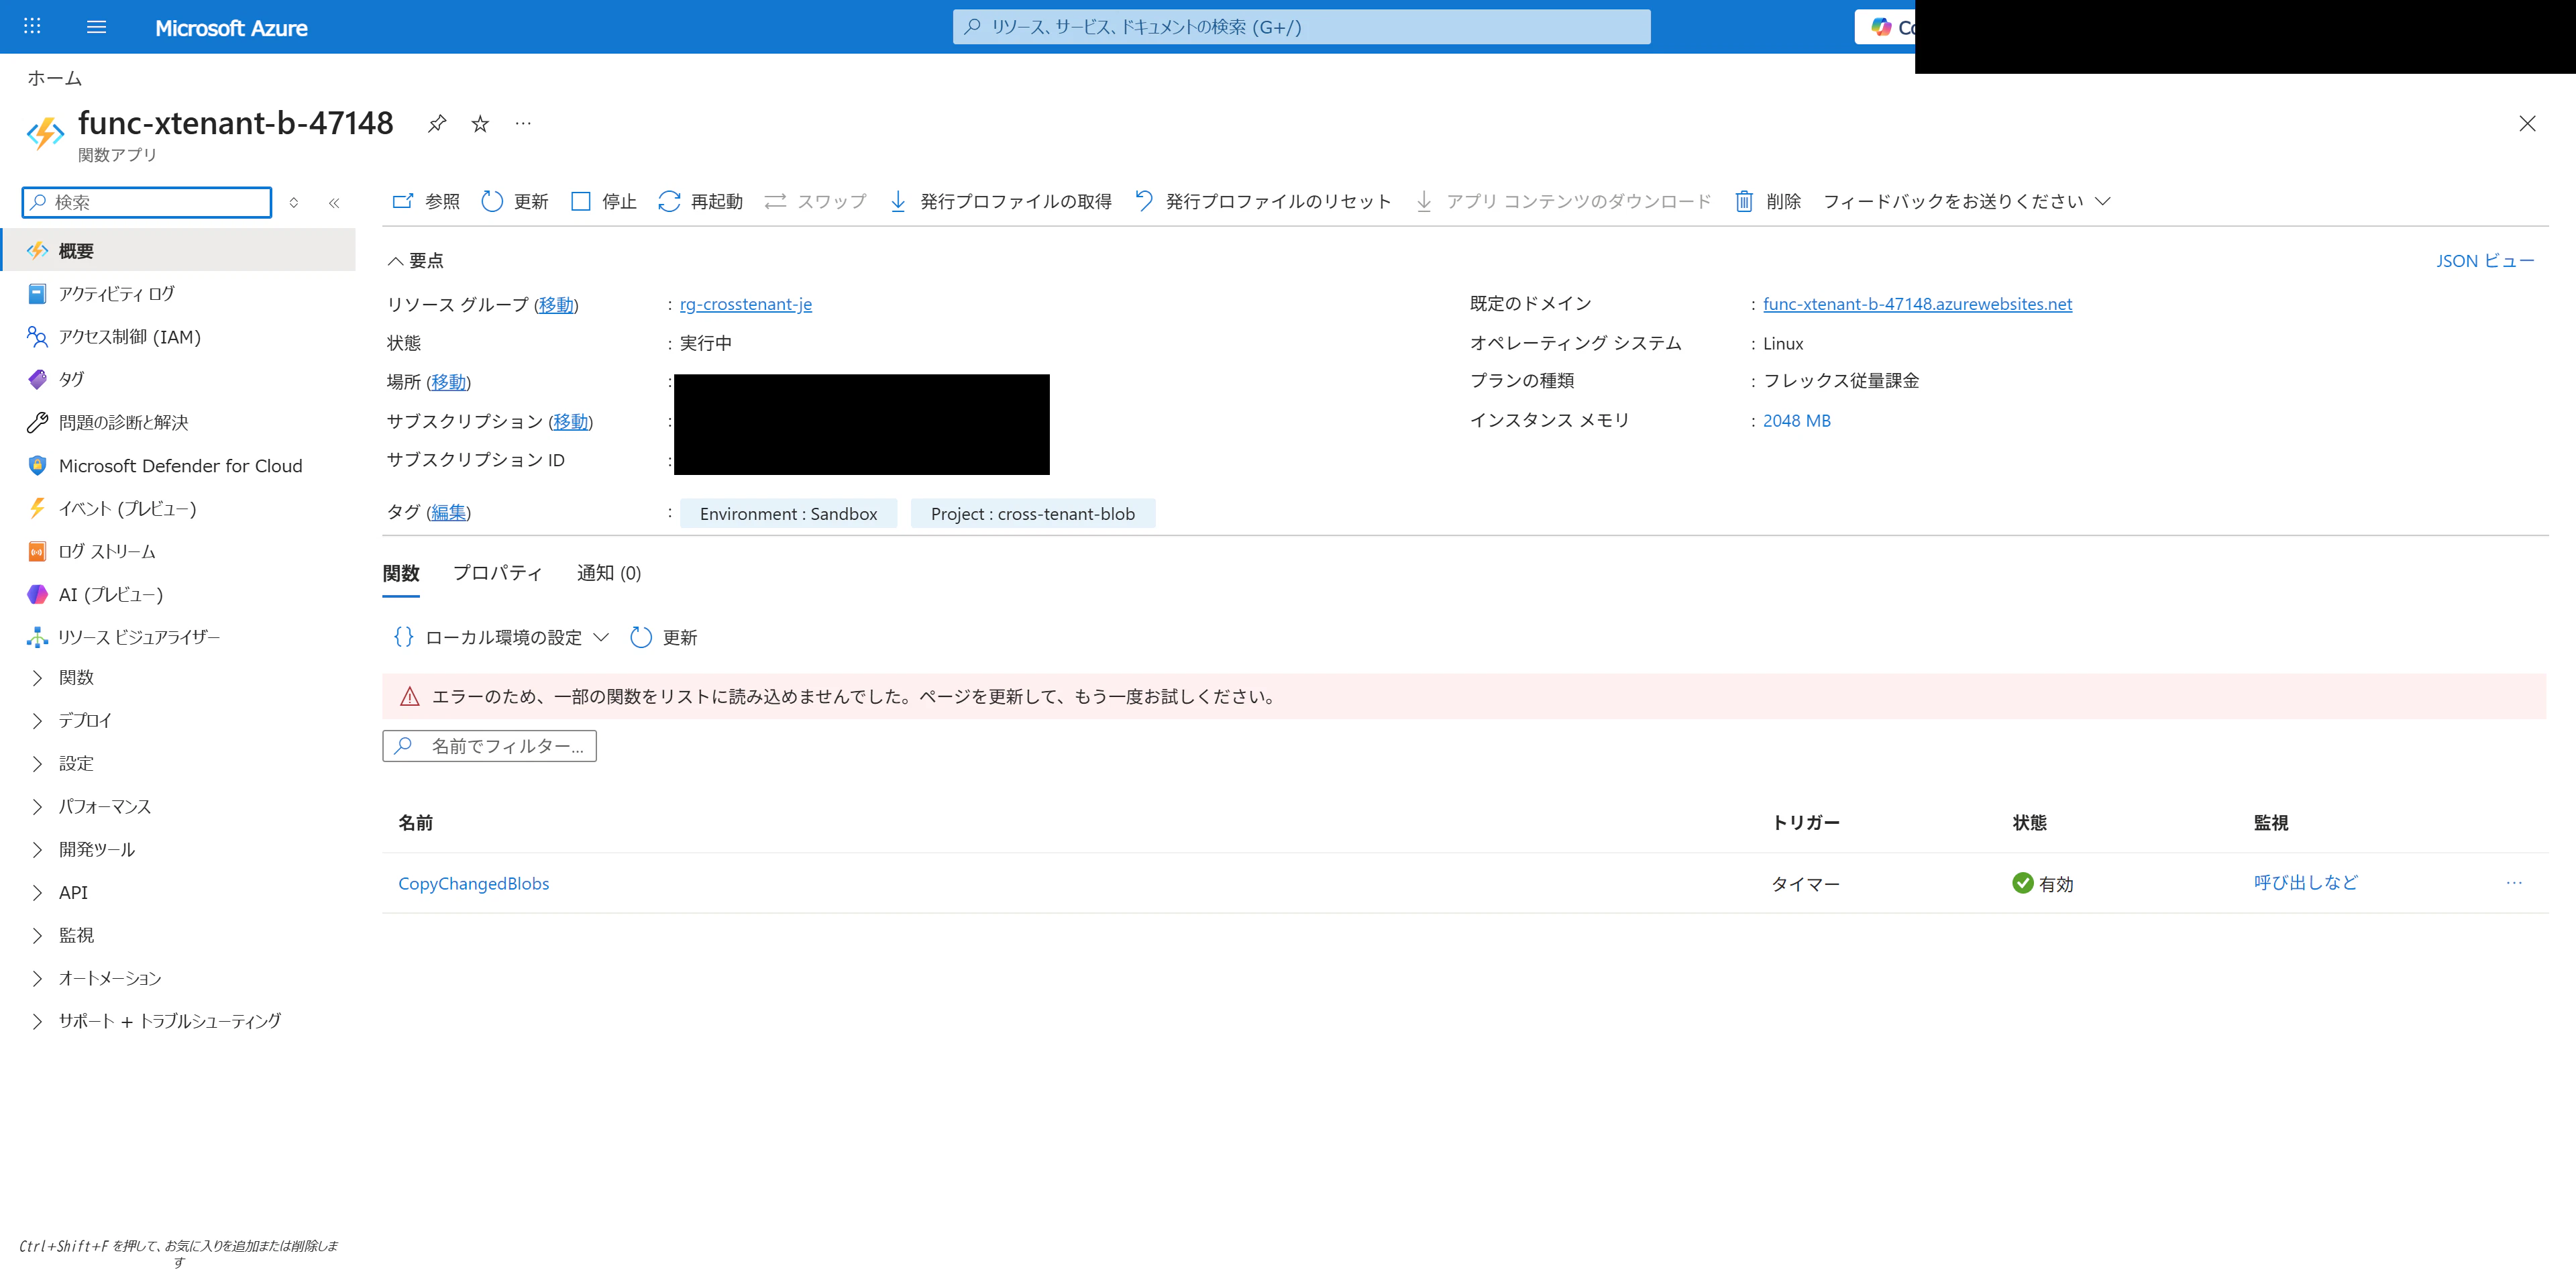Image resolution: width=2576 pixels, height=1276 pixels.
Task: Pin func-xtenant-b-47148 to dashboard
Action: point(437,124)
